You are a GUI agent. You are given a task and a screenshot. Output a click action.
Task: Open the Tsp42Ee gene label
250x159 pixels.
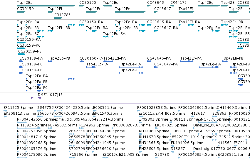tap(123, 9)
